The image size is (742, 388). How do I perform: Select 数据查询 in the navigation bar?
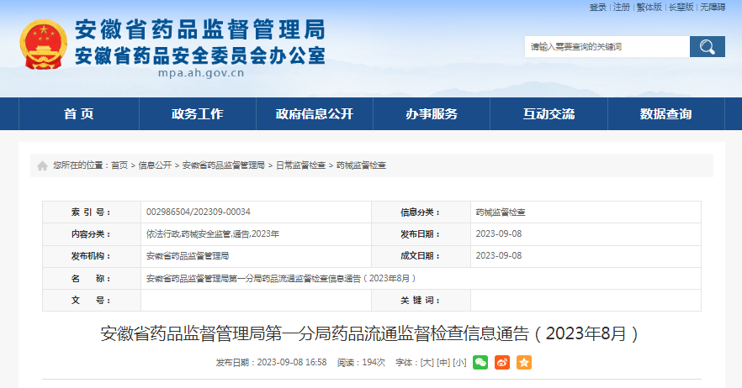(x=665, y=114)
